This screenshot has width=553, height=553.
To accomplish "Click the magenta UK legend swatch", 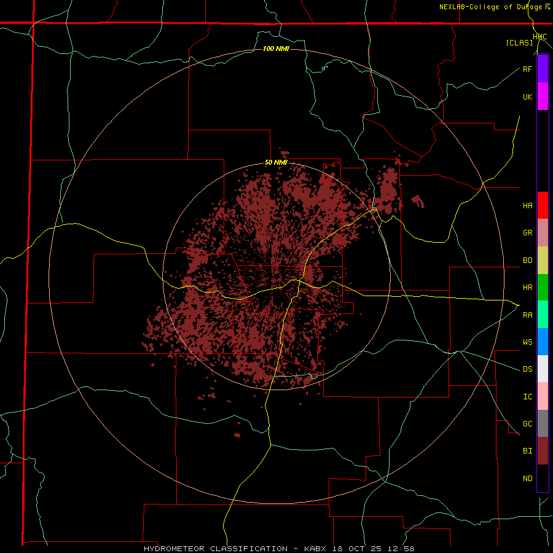I will pyautogui.click(x=543, y=96).
